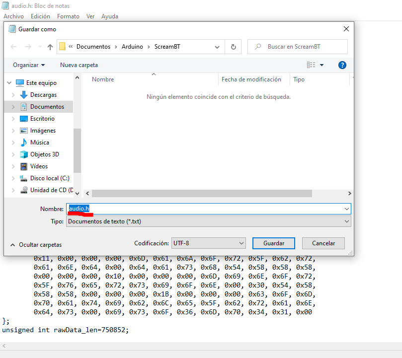Open the Help icon in the dialog

pyautogui.click(x=342, y=65)
